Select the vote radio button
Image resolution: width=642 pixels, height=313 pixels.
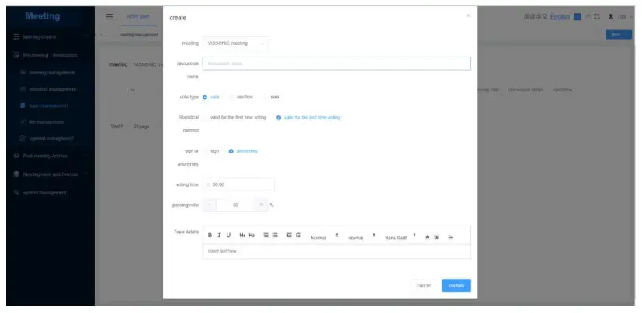point(205,98)
